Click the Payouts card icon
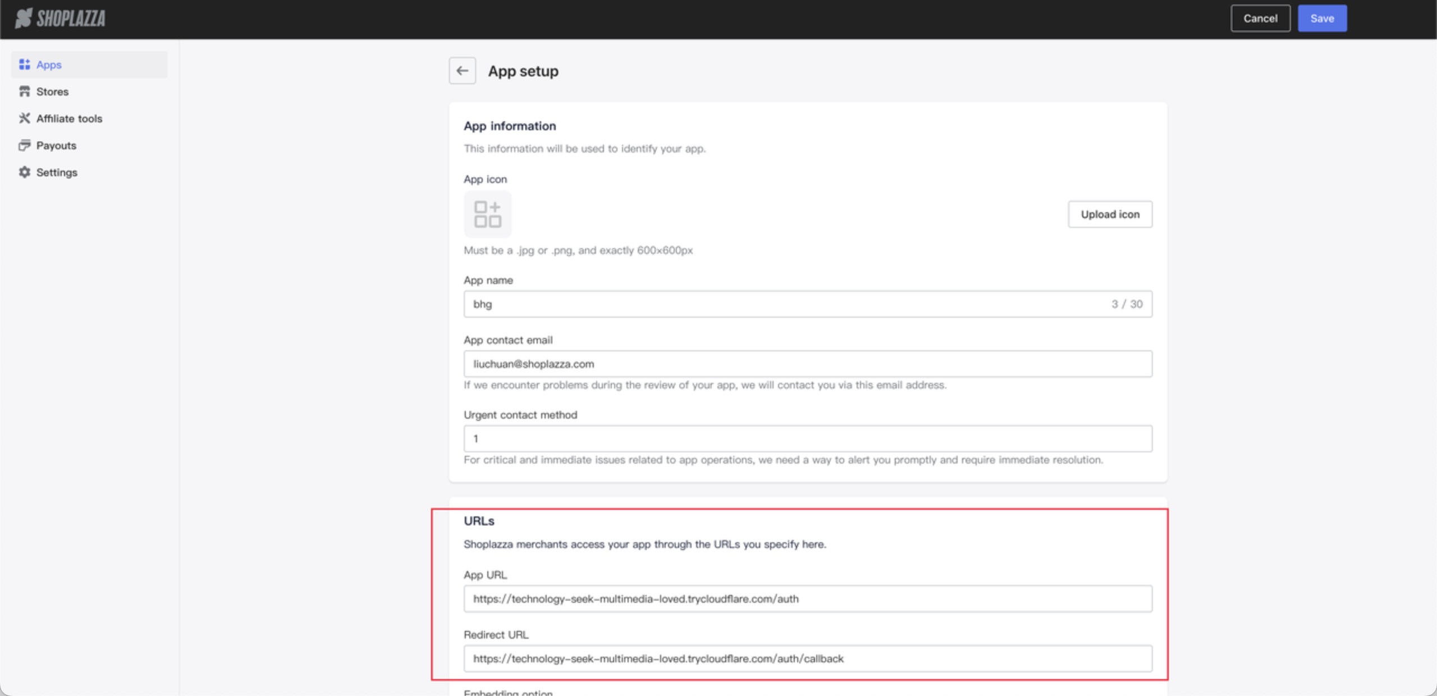This screenshot has height=696, width=1437. (x=24, y=145)
